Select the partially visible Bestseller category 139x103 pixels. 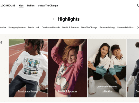(x=3, y=28)
